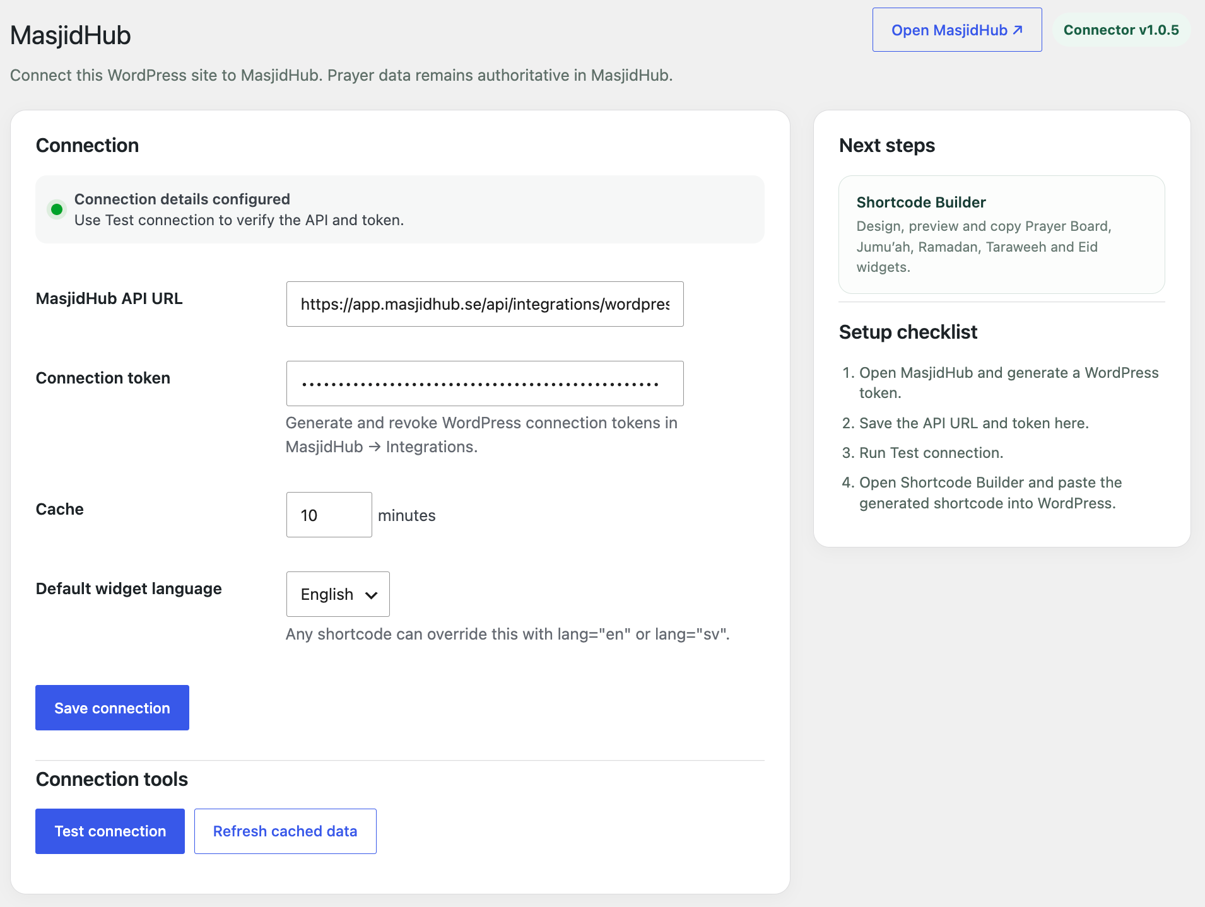Click the Connector v1.0.5 version badge
This screenshot has height=907, width=1205.
pos(1121,30)
